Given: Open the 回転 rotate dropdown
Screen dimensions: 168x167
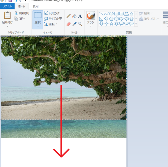Looking at the screenshot, I should click(50, 24).
